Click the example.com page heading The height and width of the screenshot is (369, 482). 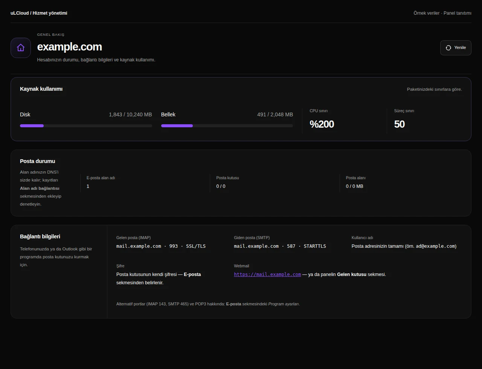[69, 47]
